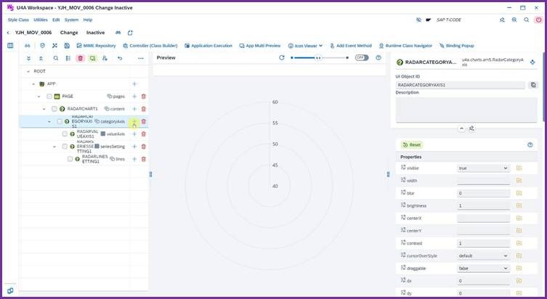547x299 pixels.
Task: Click the pin icon below Description
Action: click(x=471, y=128)
